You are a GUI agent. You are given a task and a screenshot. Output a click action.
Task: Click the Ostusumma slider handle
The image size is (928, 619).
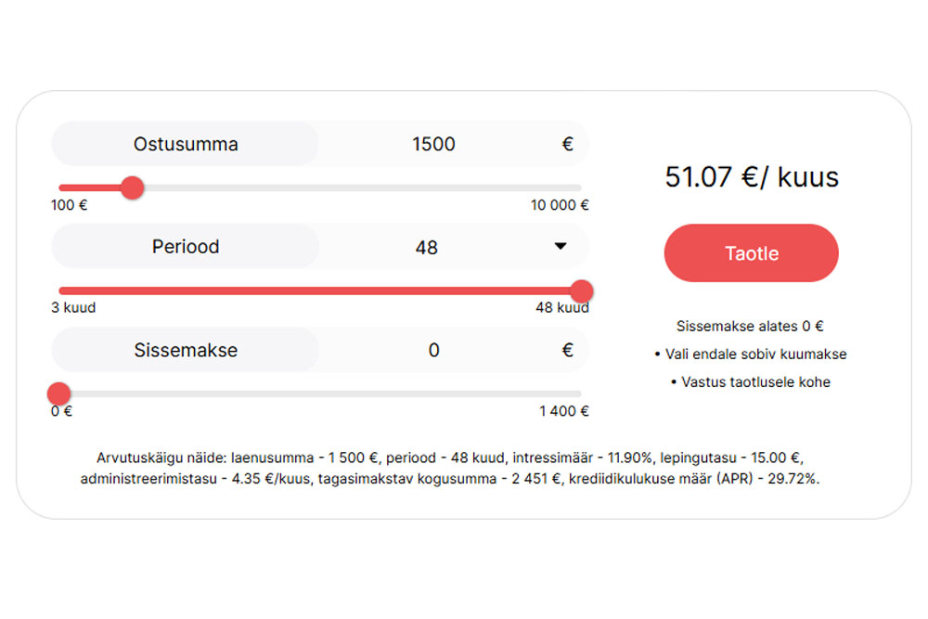coord(133,188)
